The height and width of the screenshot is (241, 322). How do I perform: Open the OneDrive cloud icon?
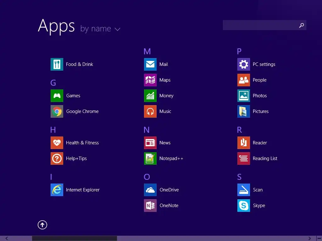point(150,190)
